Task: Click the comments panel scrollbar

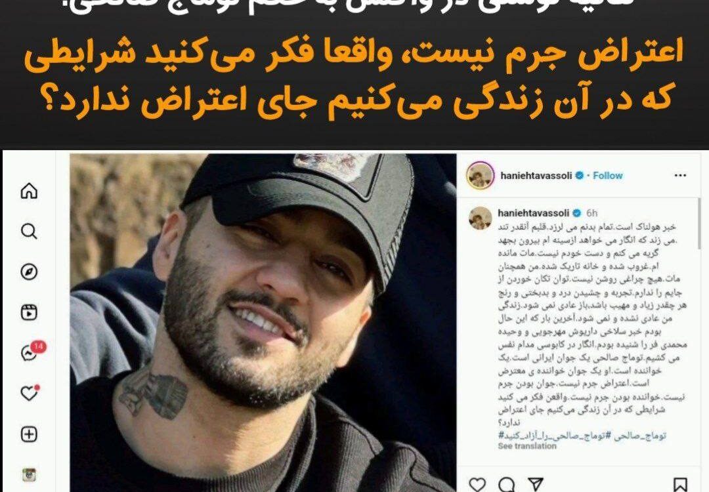Action: 700,223
